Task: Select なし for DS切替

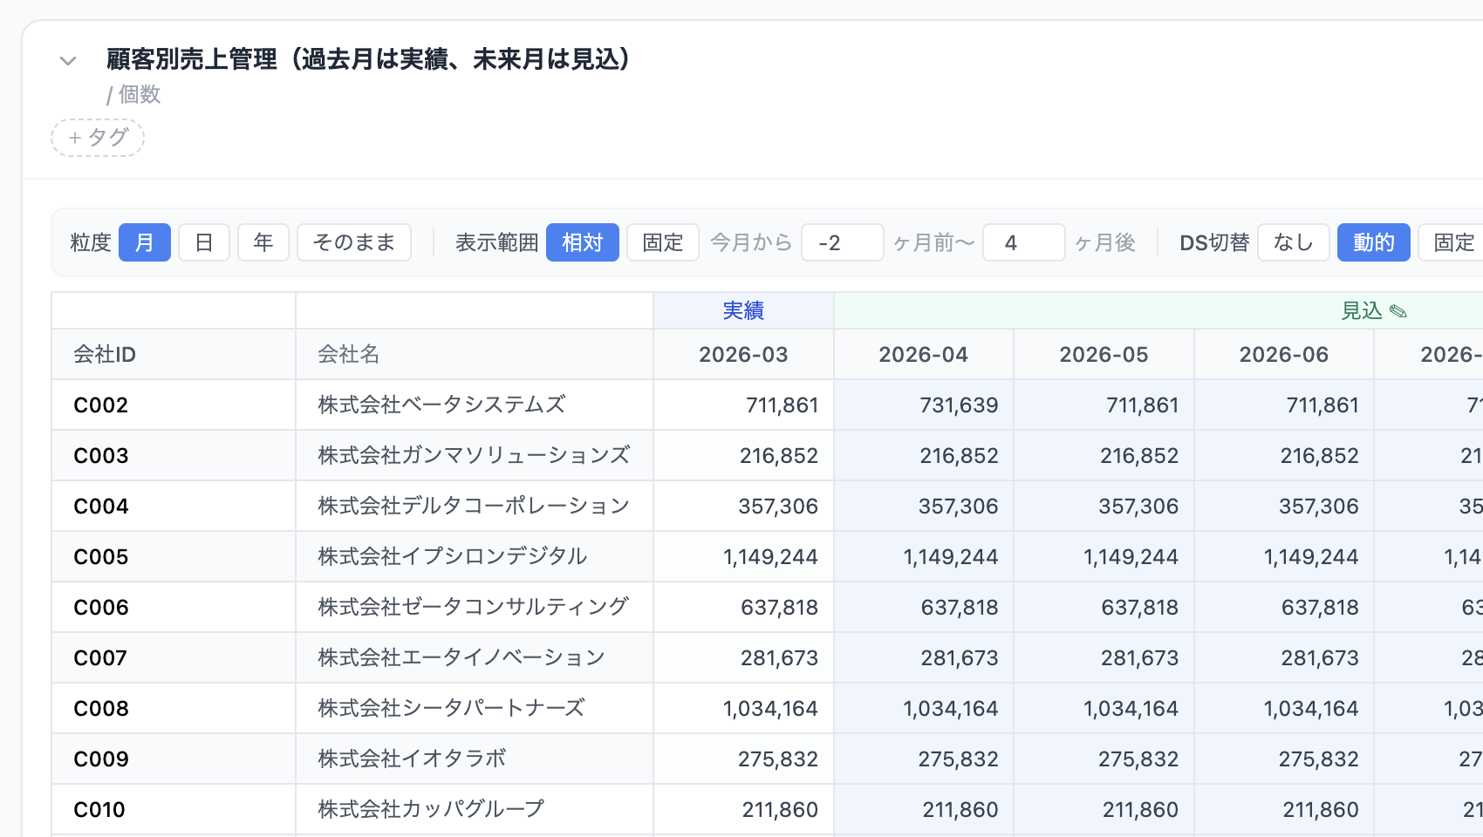Action: click(1294, 242)
